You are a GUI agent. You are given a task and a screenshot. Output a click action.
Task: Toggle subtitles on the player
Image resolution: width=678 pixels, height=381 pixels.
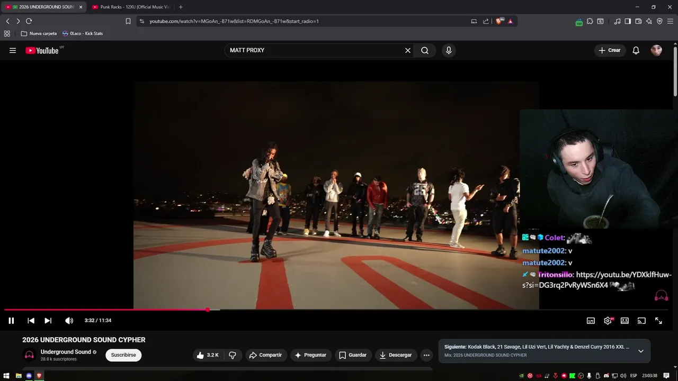click(x=591, y=321)
